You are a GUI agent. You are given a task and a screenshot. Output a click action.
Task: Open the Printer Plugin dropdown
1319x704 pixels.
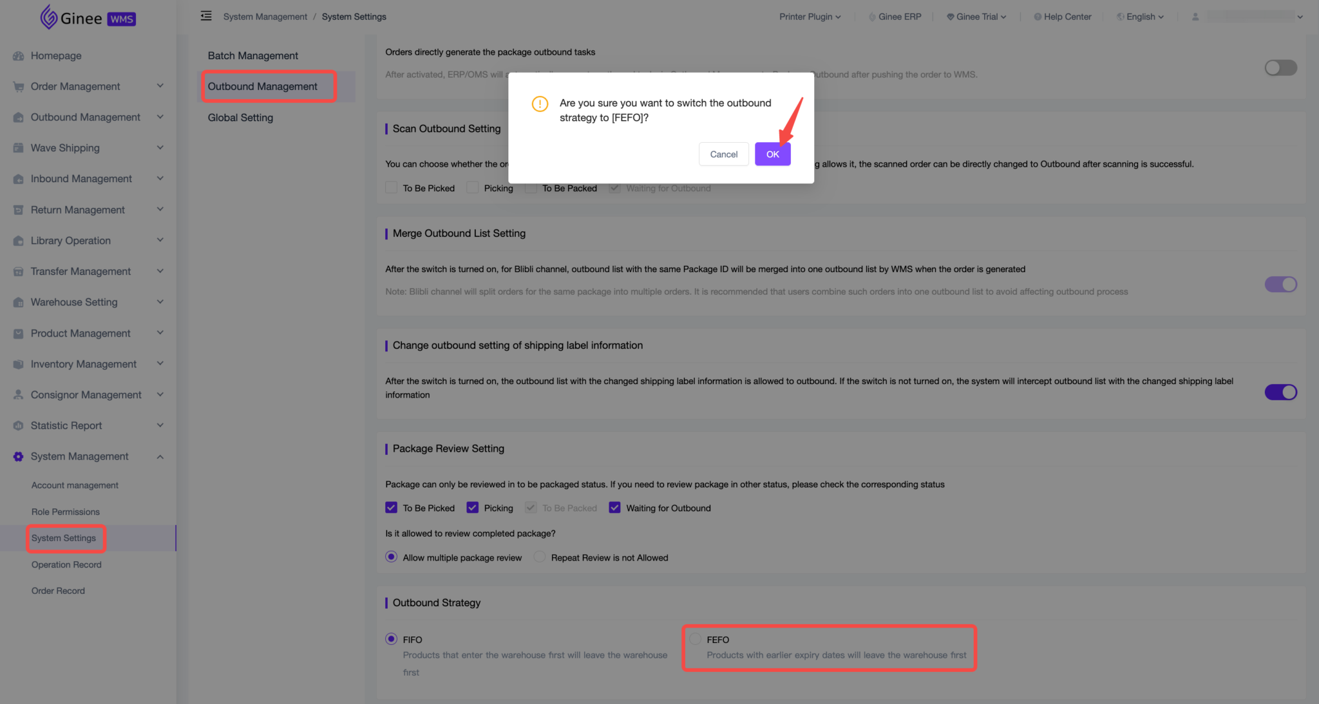pyautogui.click(x=810, y=17)
